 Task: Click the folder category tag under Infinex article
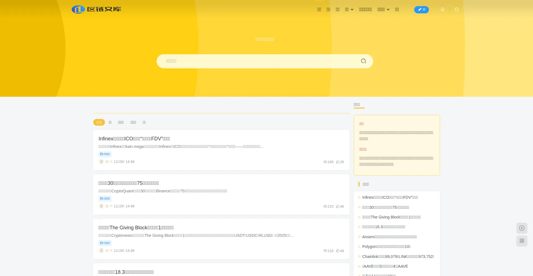pos(105,154)
